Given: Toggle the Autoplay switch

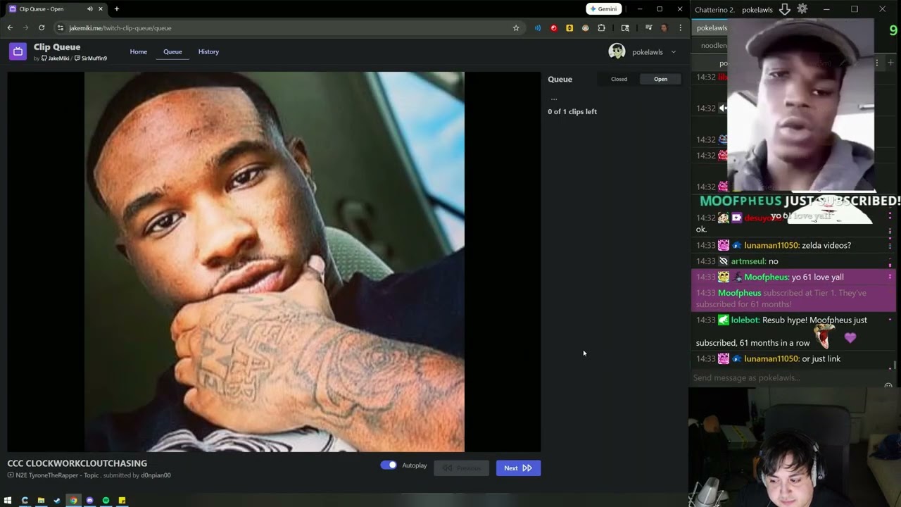Looking at the screenshot, I should point(389,465).
